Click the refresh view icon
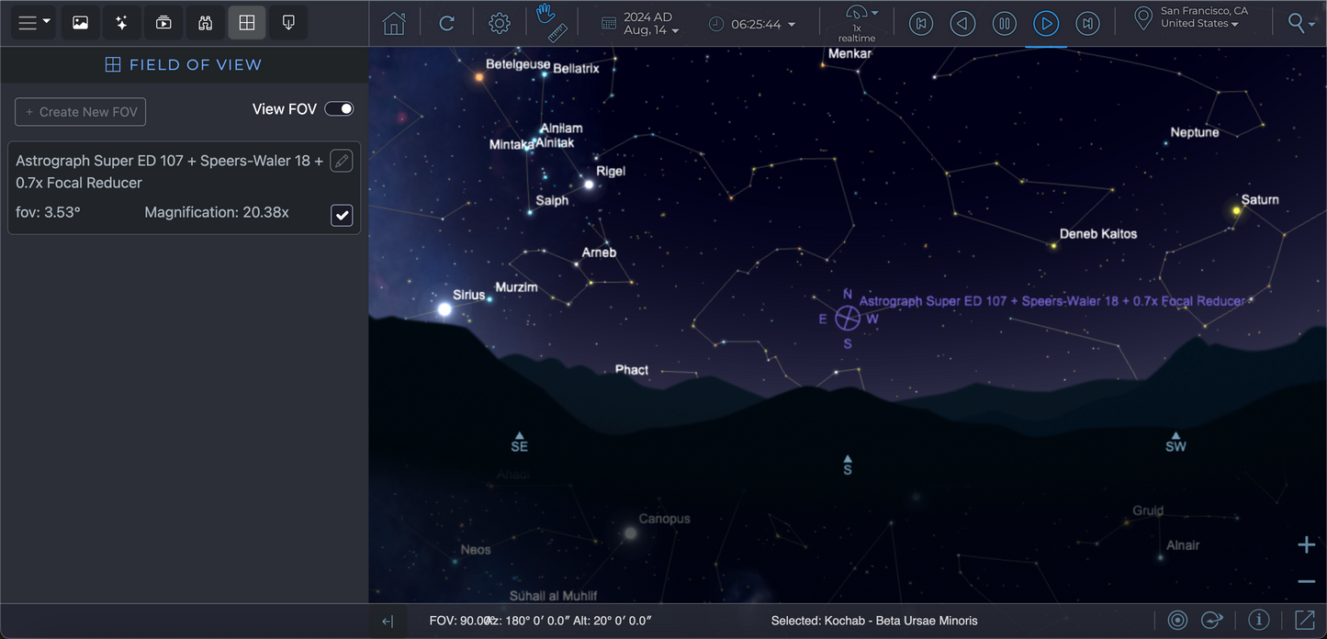This screenshot has width=1327, height=639. tap(446, 24)
